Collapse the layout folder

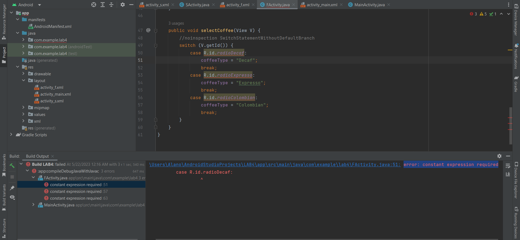tap(23, 80)
